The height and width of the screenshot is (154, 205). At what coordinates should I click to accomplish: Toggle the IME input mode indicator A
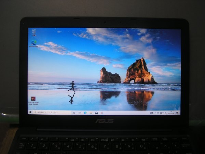tap(166, 113)
